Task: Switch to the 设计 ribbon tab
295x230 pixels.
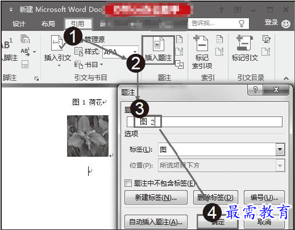Action: [19, 24]
